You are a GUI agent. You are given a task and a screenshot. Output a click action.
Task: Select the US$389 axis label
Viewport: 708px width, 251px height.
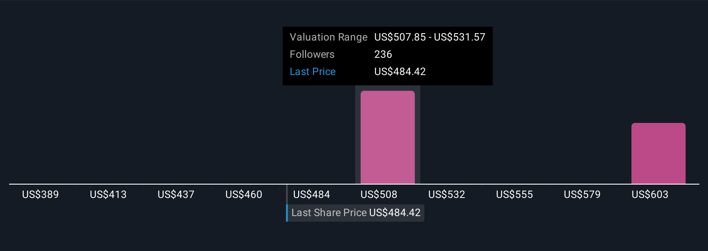click(40, 195)
